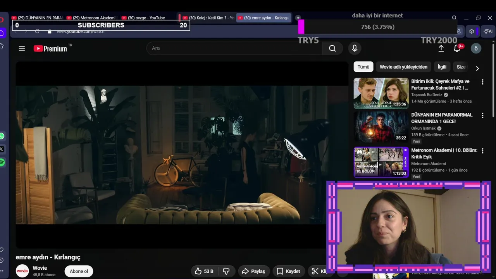Dislike the video with thumbs down
Viewport: 496px width, 279px height.
click(226, 271)
